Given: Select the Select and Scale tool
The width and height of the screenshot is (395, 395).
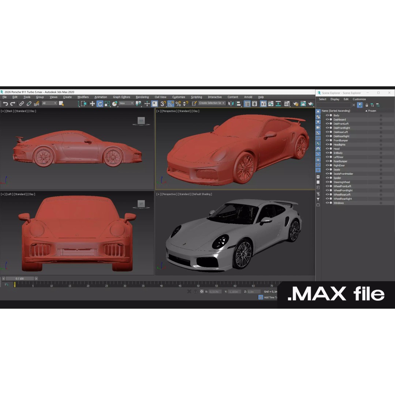Looking at the screenshot, I should [107, 104].
